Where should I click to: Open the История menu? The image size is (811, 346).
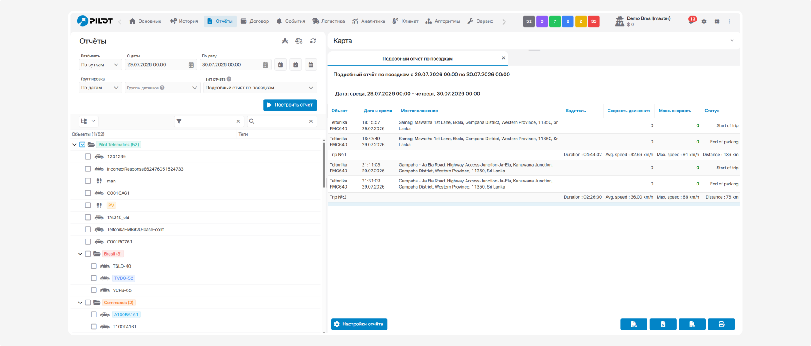point(184,21)
